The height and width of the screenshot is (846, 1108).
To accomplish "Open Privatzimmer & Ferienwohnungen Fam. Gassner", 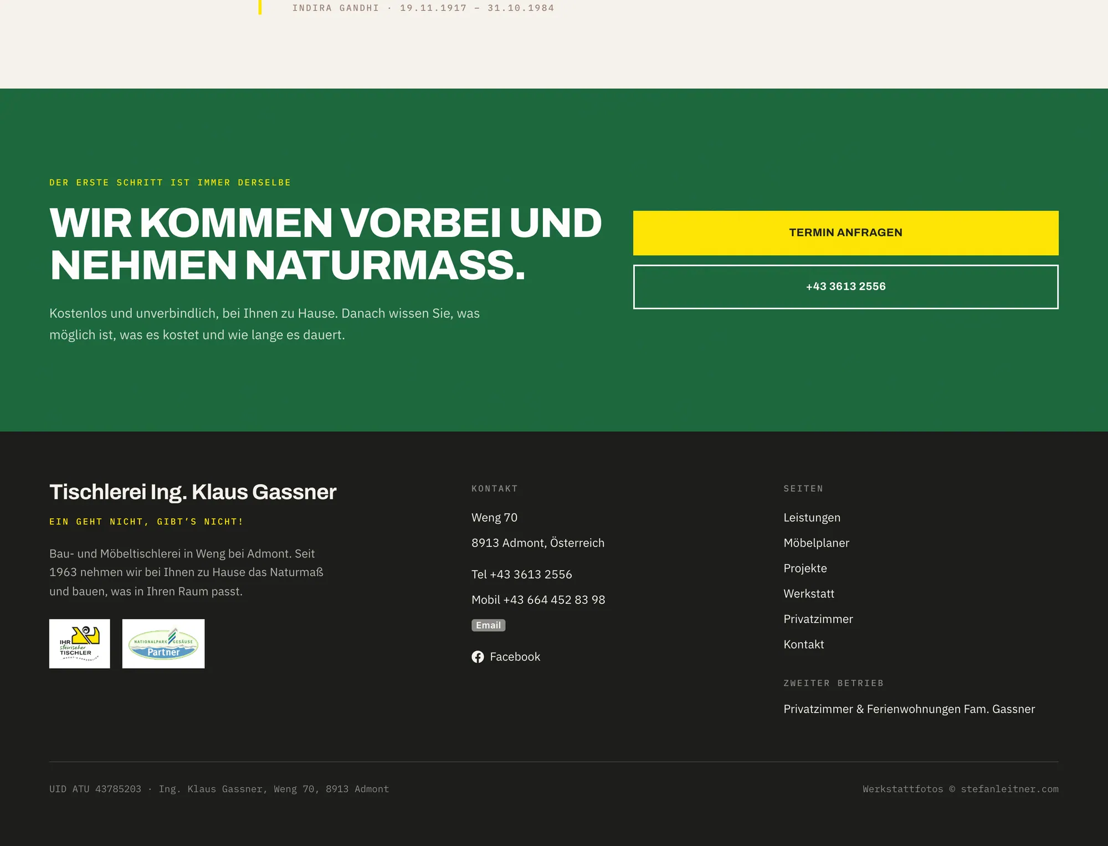I will (909, 709).
